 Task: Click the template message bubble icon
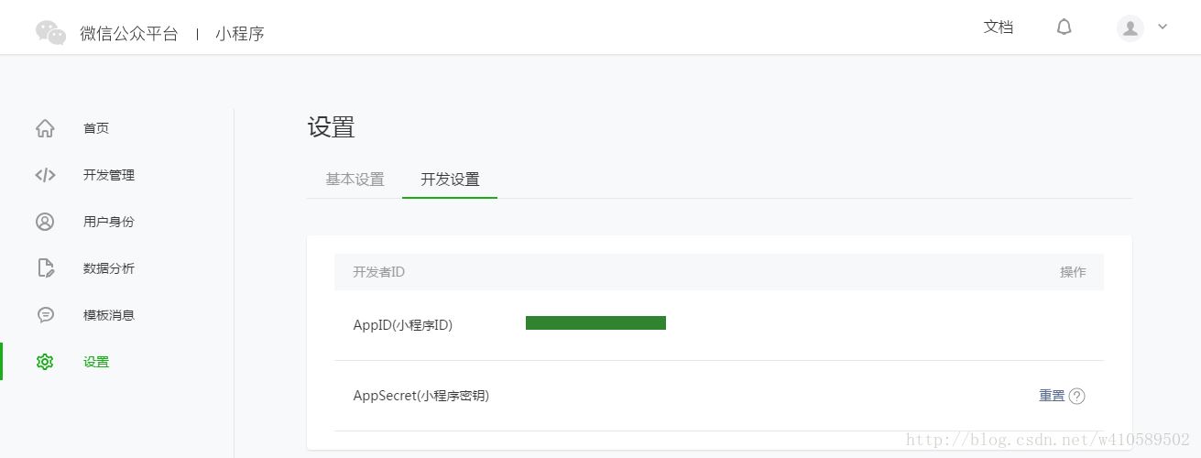point(45,315)
